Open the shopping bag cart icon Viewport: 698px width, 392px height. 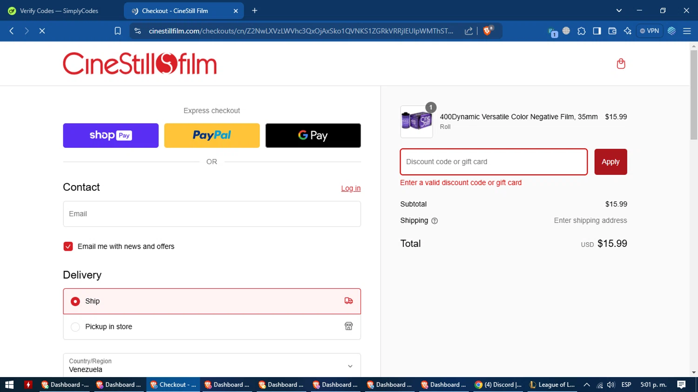click(x=621, y=64)
